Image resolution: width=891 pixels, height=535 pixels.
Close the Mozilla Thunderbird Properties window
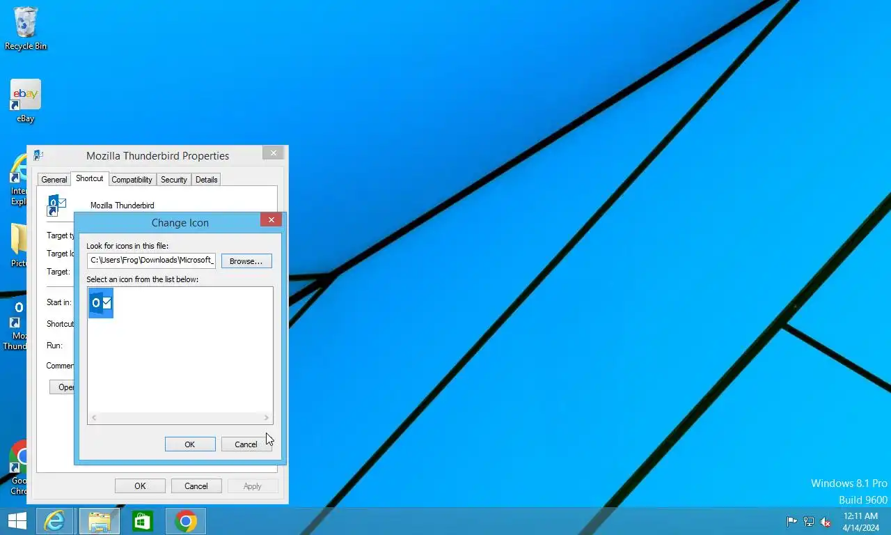[274, 153]
